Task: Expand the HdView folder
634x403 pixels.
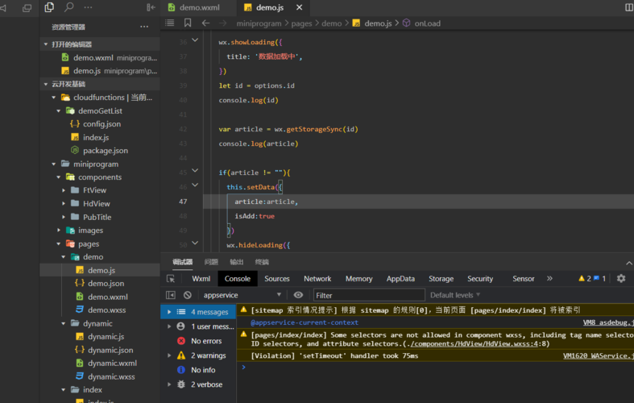Action: click(64, 204)
